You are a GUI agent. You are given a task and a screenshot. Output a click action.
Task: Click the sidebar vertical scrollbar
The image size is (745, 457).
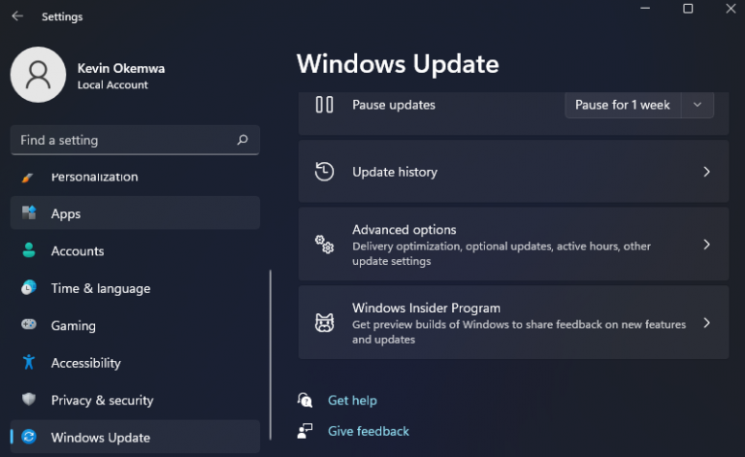pyautogui.click(x=271, y=355)
